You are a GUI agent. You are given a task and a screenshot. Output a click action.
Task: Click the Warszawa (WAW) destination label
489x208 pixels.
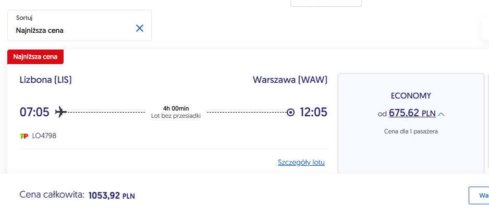[290, 80]
